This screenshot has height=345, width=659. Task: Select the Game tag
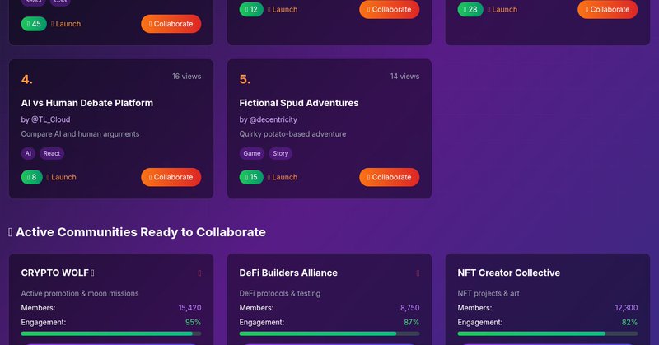click(x=252, y=153)
